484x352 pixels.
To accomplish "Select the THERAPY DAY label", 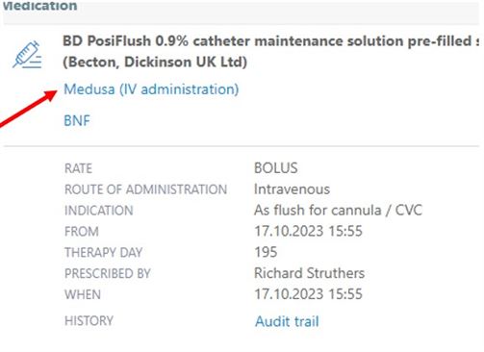I will [x=104, y=253].
